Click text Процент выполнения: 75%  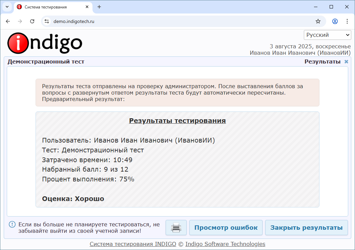(88, 179)
